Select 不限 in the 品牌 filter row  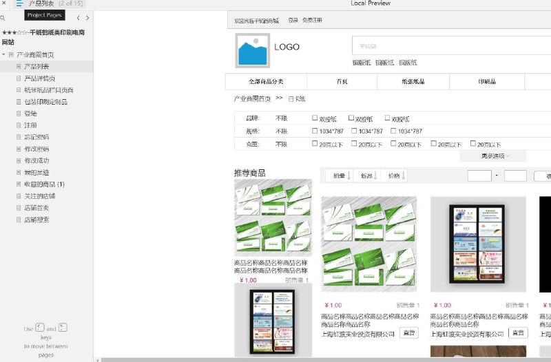coord(282,118)
